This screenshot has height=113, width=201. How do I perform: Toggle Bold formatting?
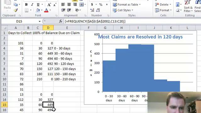pyautogui.click(x=26, y=5)
